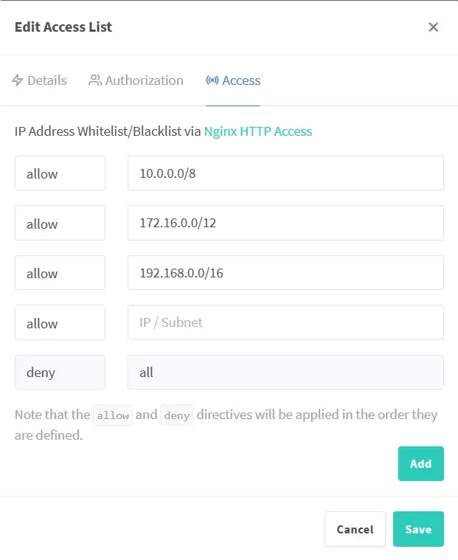The width and height of the screenshot is (458, 560).
Task: Expand the allow dropdown for 172.16.0.0/12
Action: [60, 223]
